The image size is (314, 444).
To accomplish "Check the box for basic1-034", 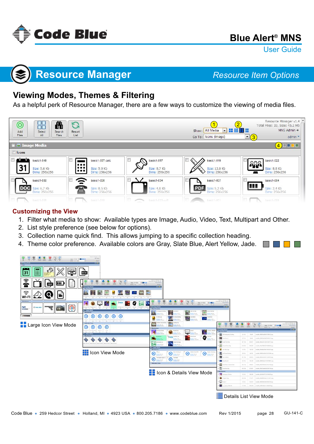I will (x=129, y=180).
